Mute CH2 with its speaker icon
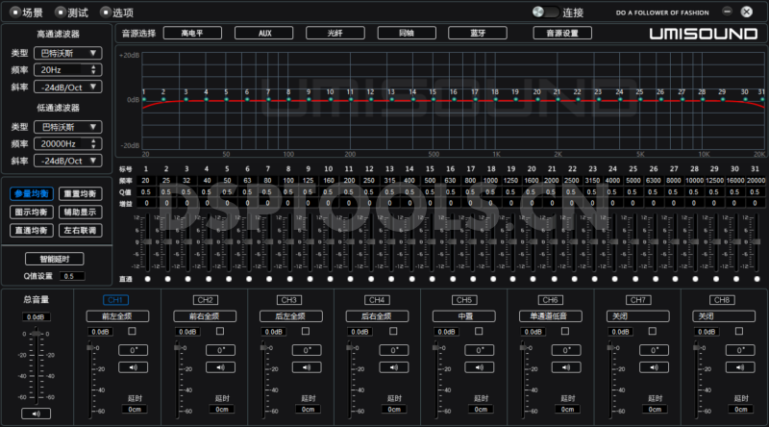 [220, 367]
